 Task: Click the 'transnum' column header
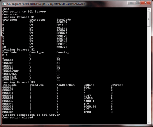pyautogui.click(x=10, y=20)
